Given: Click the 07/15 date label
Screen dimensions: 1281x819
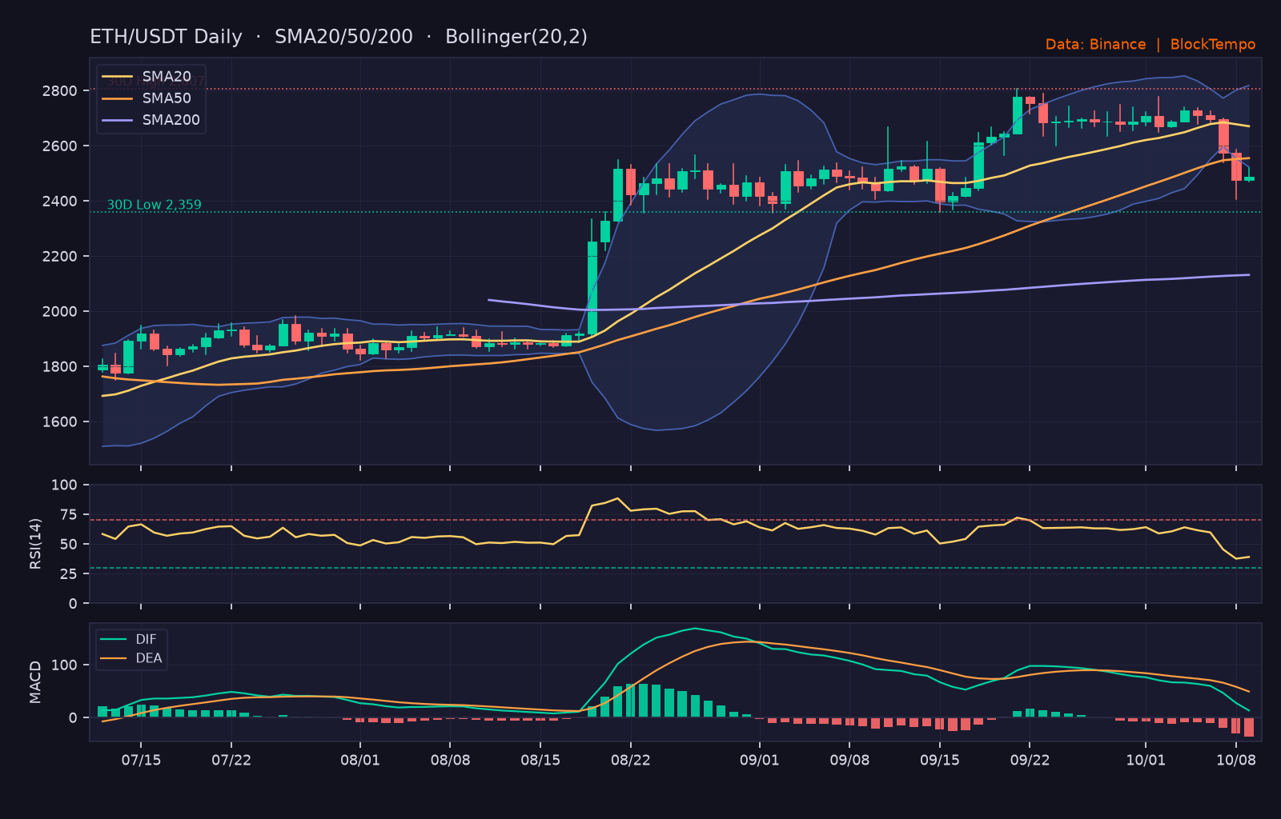Looking at the screenshot, I should [141, 760].
